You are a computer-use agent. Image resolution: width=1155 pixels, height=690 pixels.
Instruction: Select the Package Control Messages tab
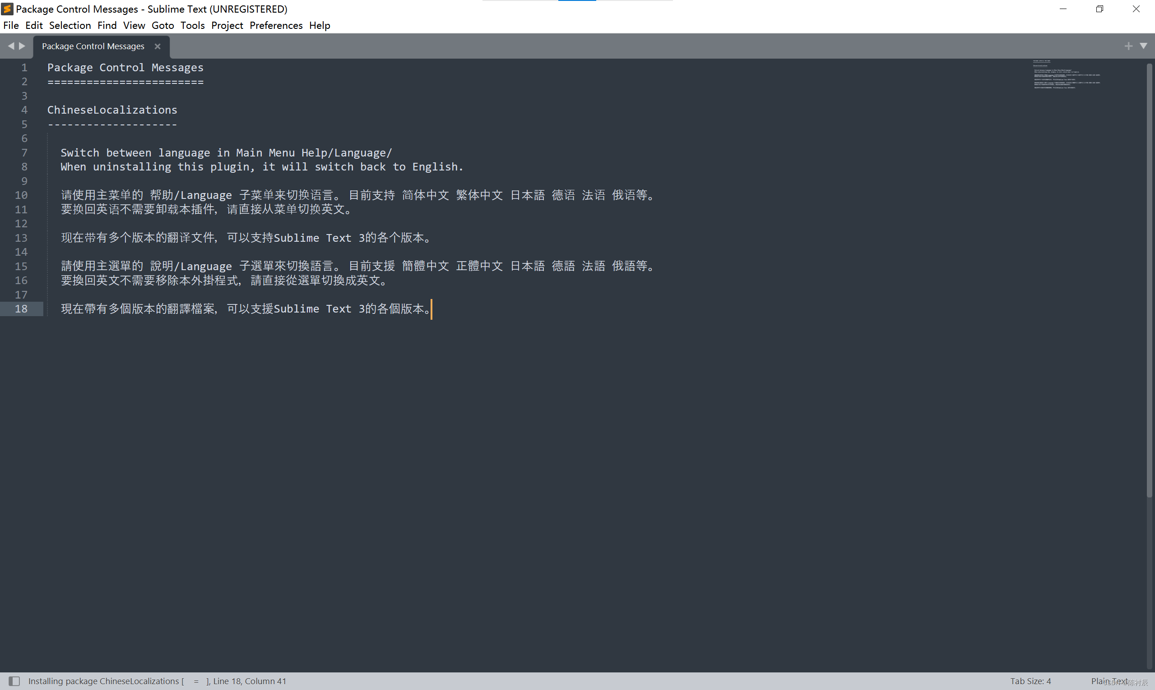pyautogui.click(x=93, y=46)
